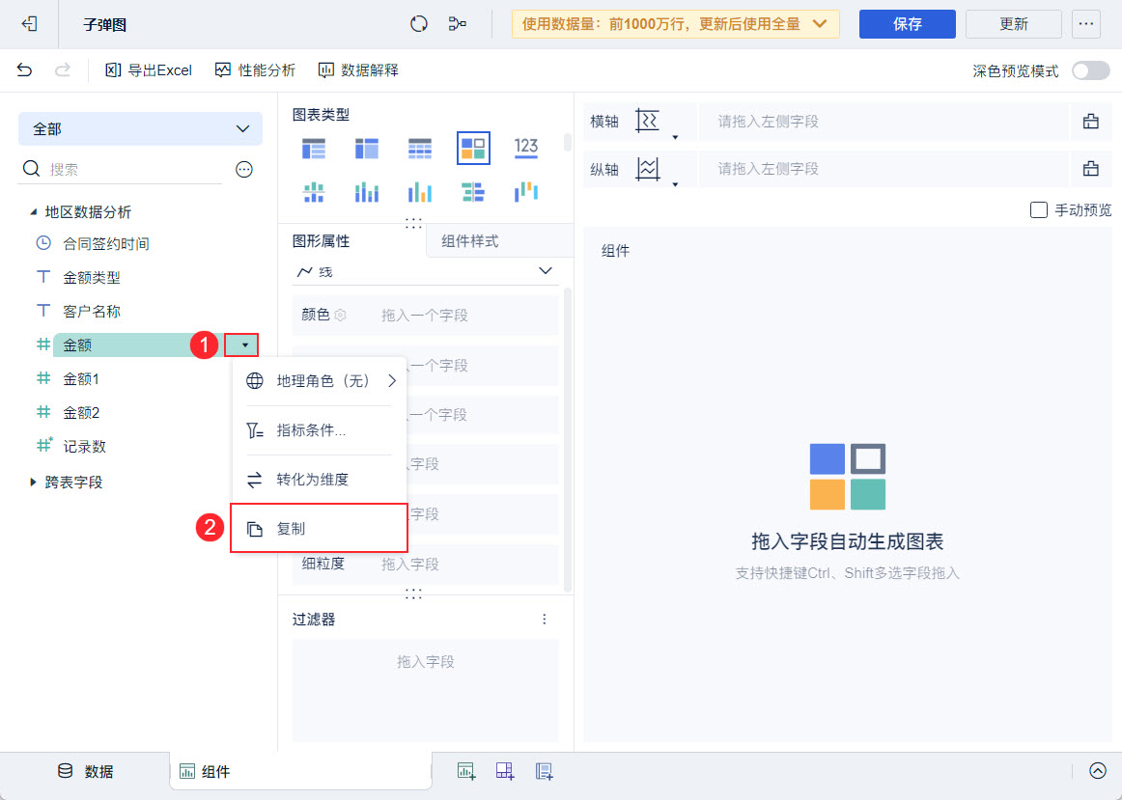Select the 金额类型 field
This screenshot has height=800, width=1122.
tap(92, 277)
